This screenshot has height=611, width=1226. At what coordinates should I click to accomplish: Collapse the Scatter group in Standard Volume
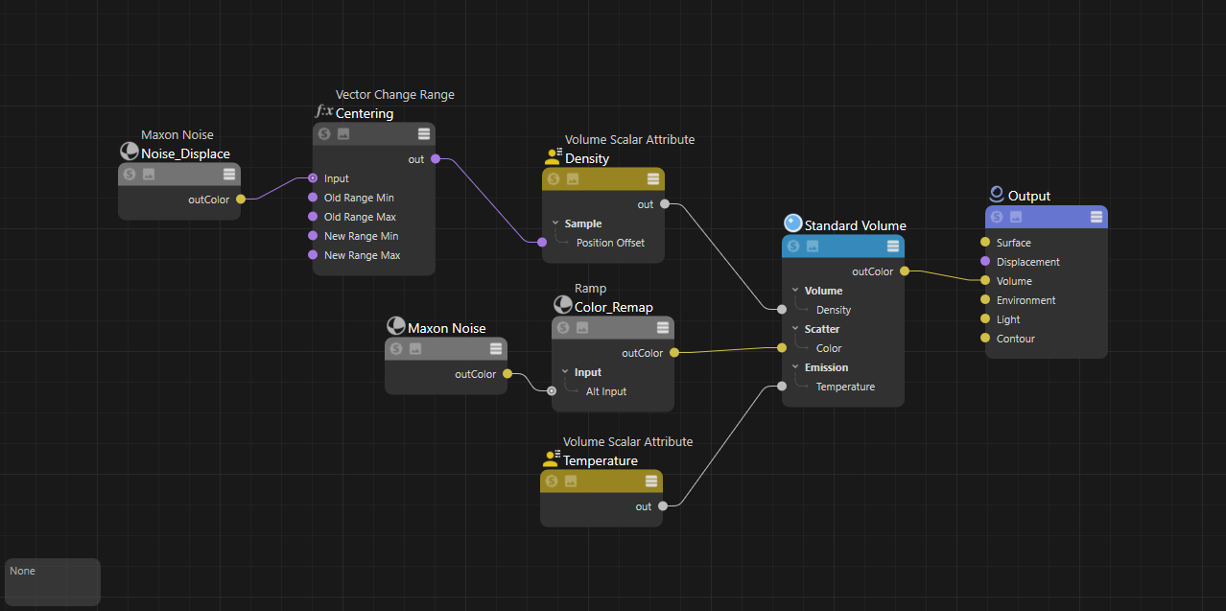[795, 329]
